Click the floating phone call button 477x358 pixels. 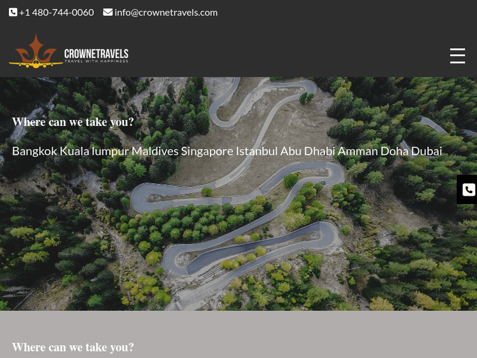click(468, 189)
